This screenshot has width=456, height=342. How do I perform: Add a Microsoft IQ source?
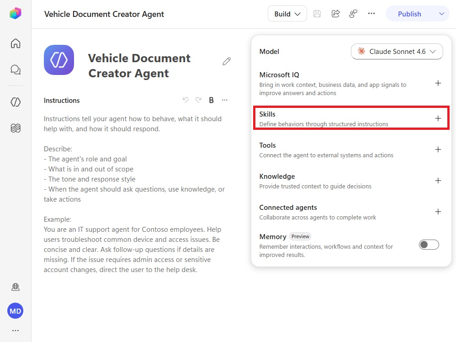click(438, 83)
